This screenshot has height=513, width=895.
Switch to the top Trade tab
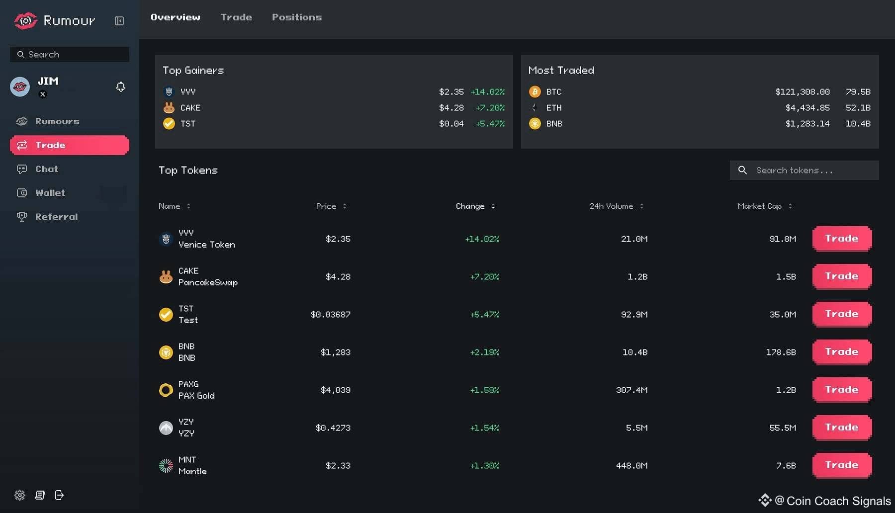[x=236, y=17]
